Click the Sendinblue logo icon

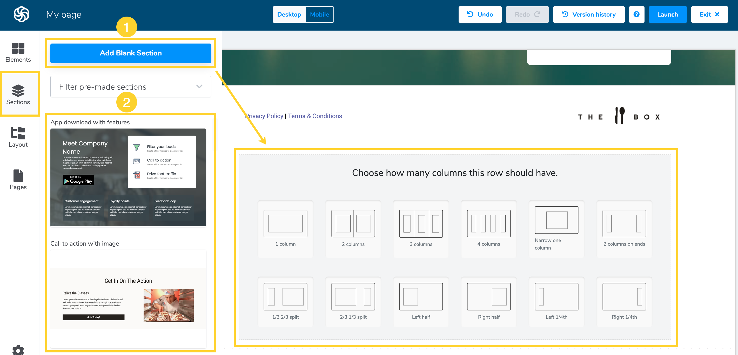tap(22, 14)
